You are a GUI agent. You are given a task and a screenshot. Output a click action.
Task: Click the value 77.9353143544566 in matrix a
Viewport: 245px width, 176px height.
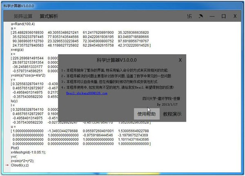(63, 37)
